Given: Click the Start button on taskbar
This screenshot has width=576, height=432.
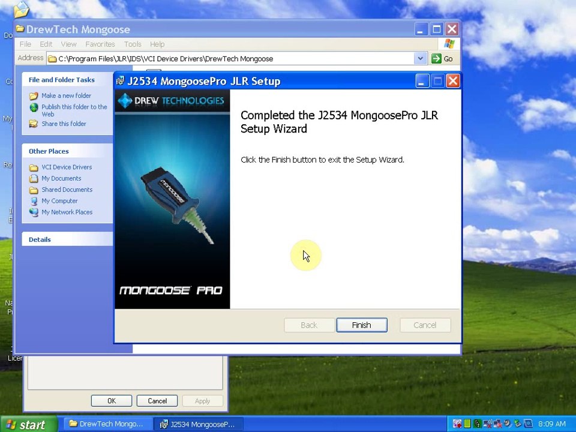Looking at the screenshot, I should [29, 424].
